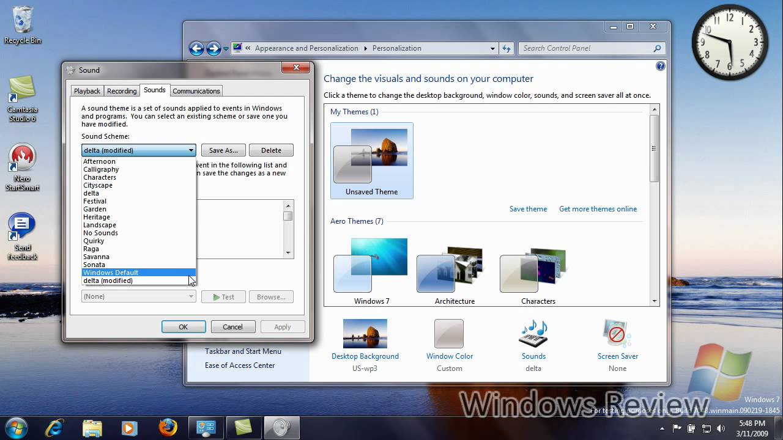783x440 pixels.
Task: Pick the Savanna sound scheme
Action: pos(138,257)
